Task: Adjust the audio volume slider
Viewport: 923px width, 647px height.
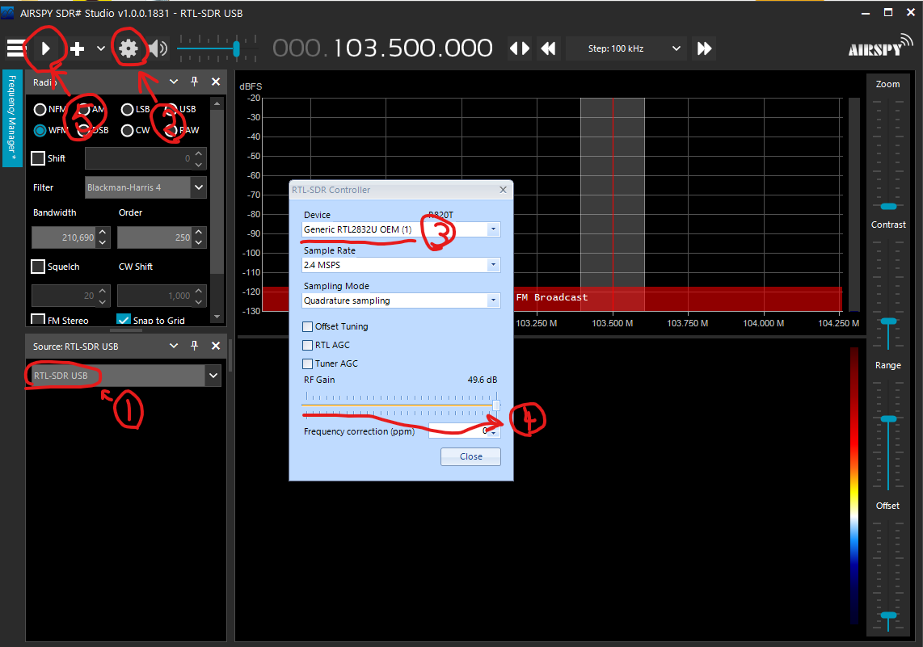Action: pos(236,48)
